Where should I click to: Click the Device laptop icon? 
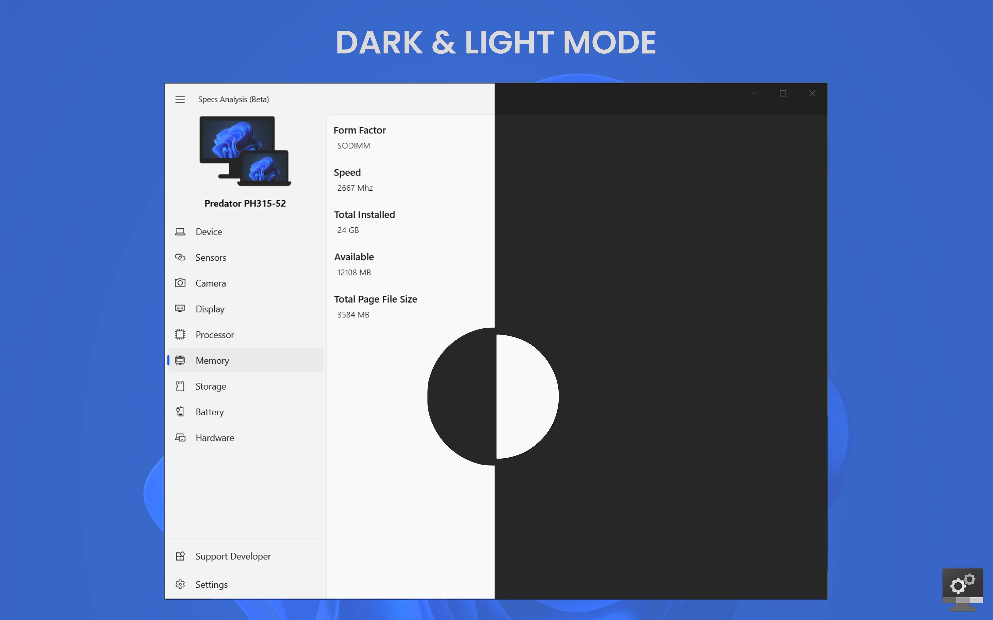(180, 232)
